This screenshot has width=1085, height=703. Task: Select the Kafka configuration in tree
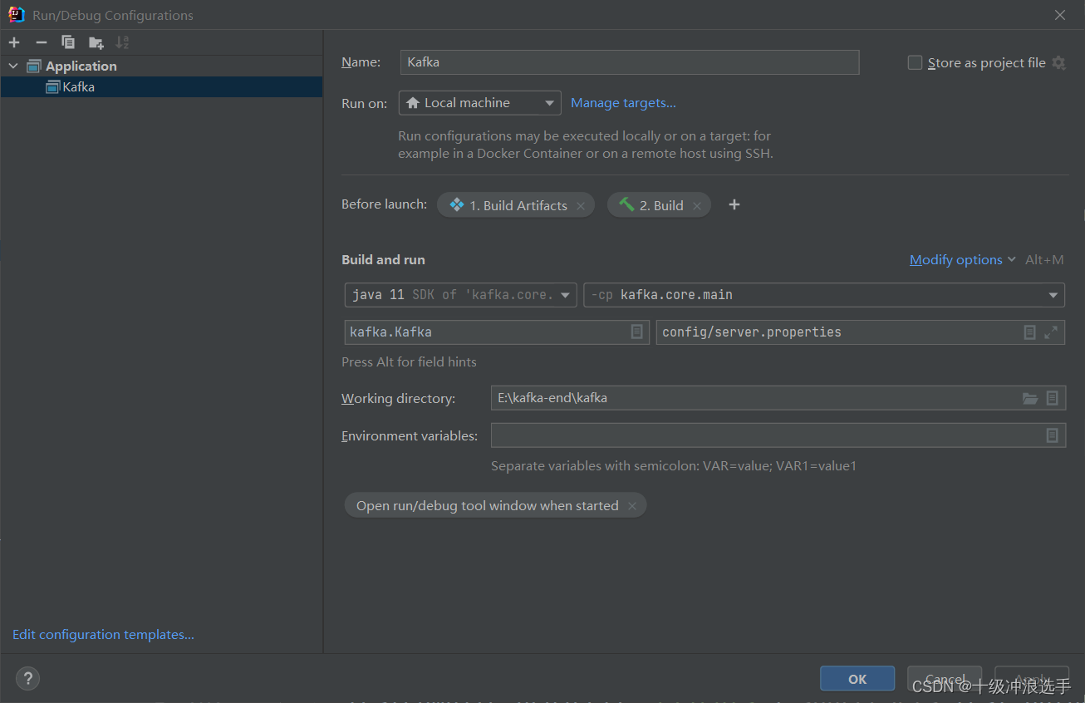pyautogui.click(x=161, y=86)
